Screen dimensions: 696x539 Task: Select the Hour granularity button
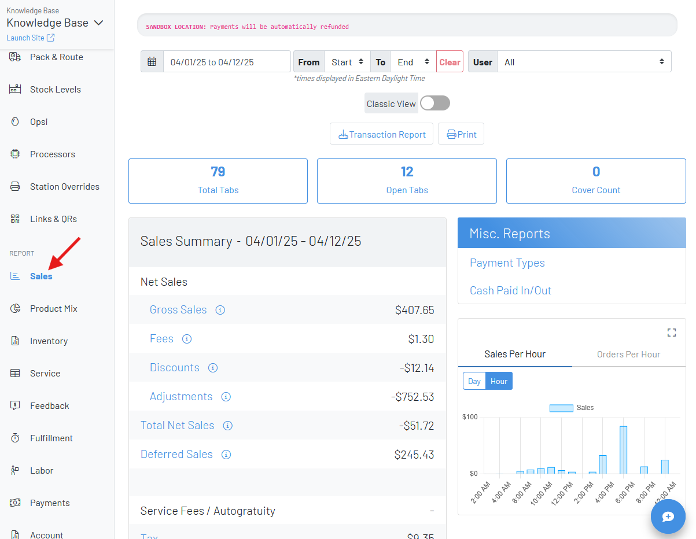click(x=499, y=381)
